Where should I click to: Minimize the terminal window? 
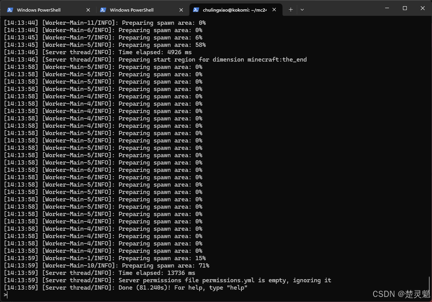(x=387, y=8)
